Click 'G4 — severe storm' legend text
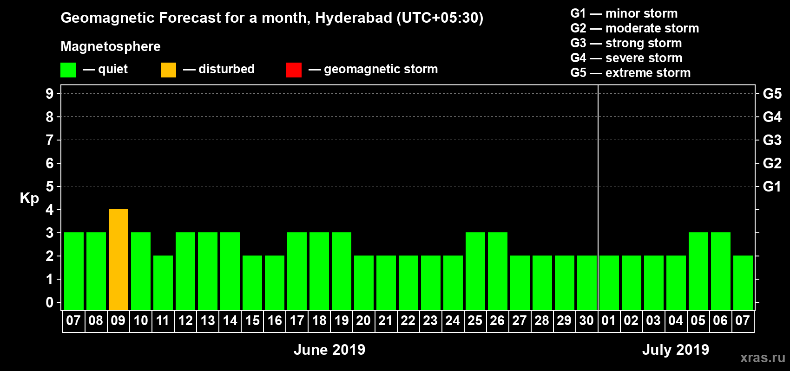Image resolution: width=790 pixels, height=371 pixels. tap(626, 58)
